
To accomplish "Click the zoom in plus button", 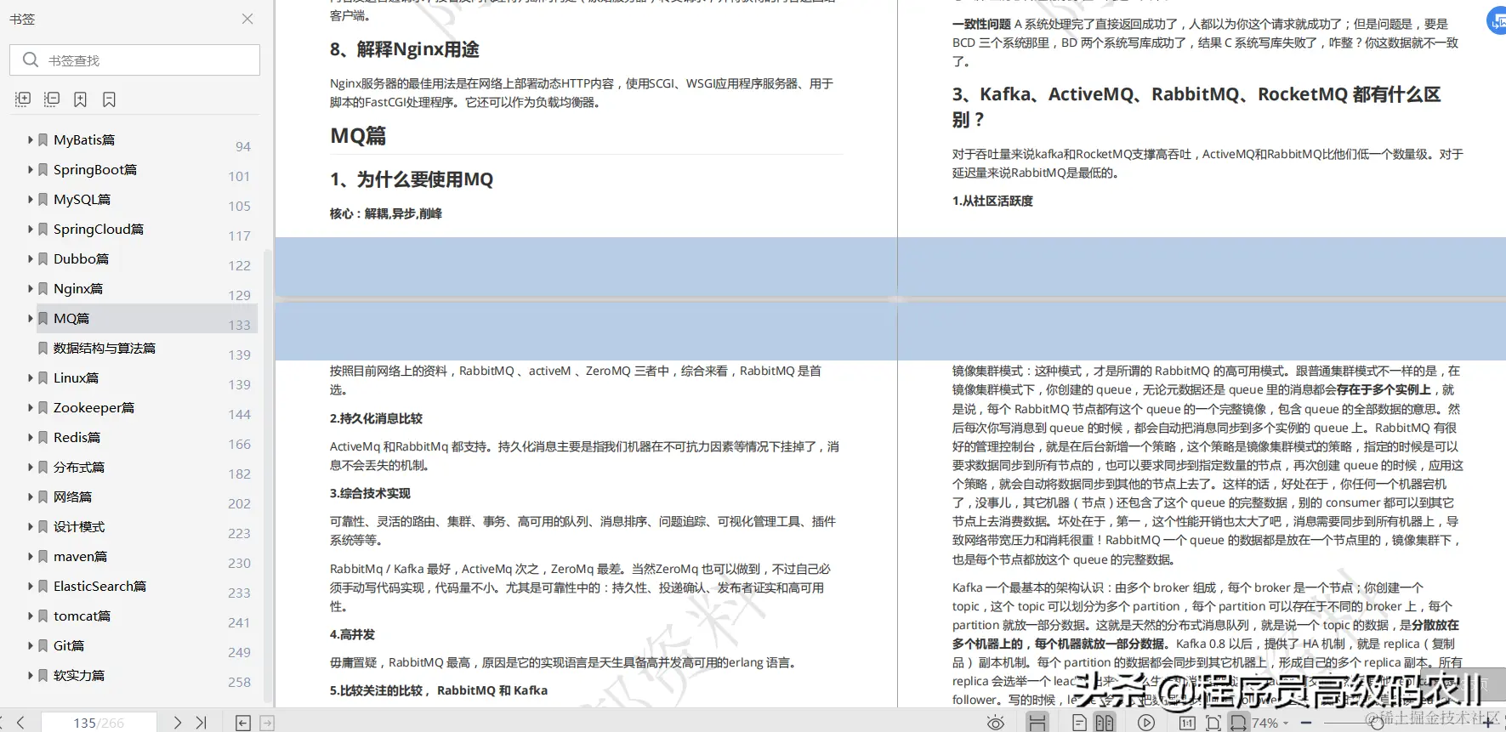I will click(1487, 723).
